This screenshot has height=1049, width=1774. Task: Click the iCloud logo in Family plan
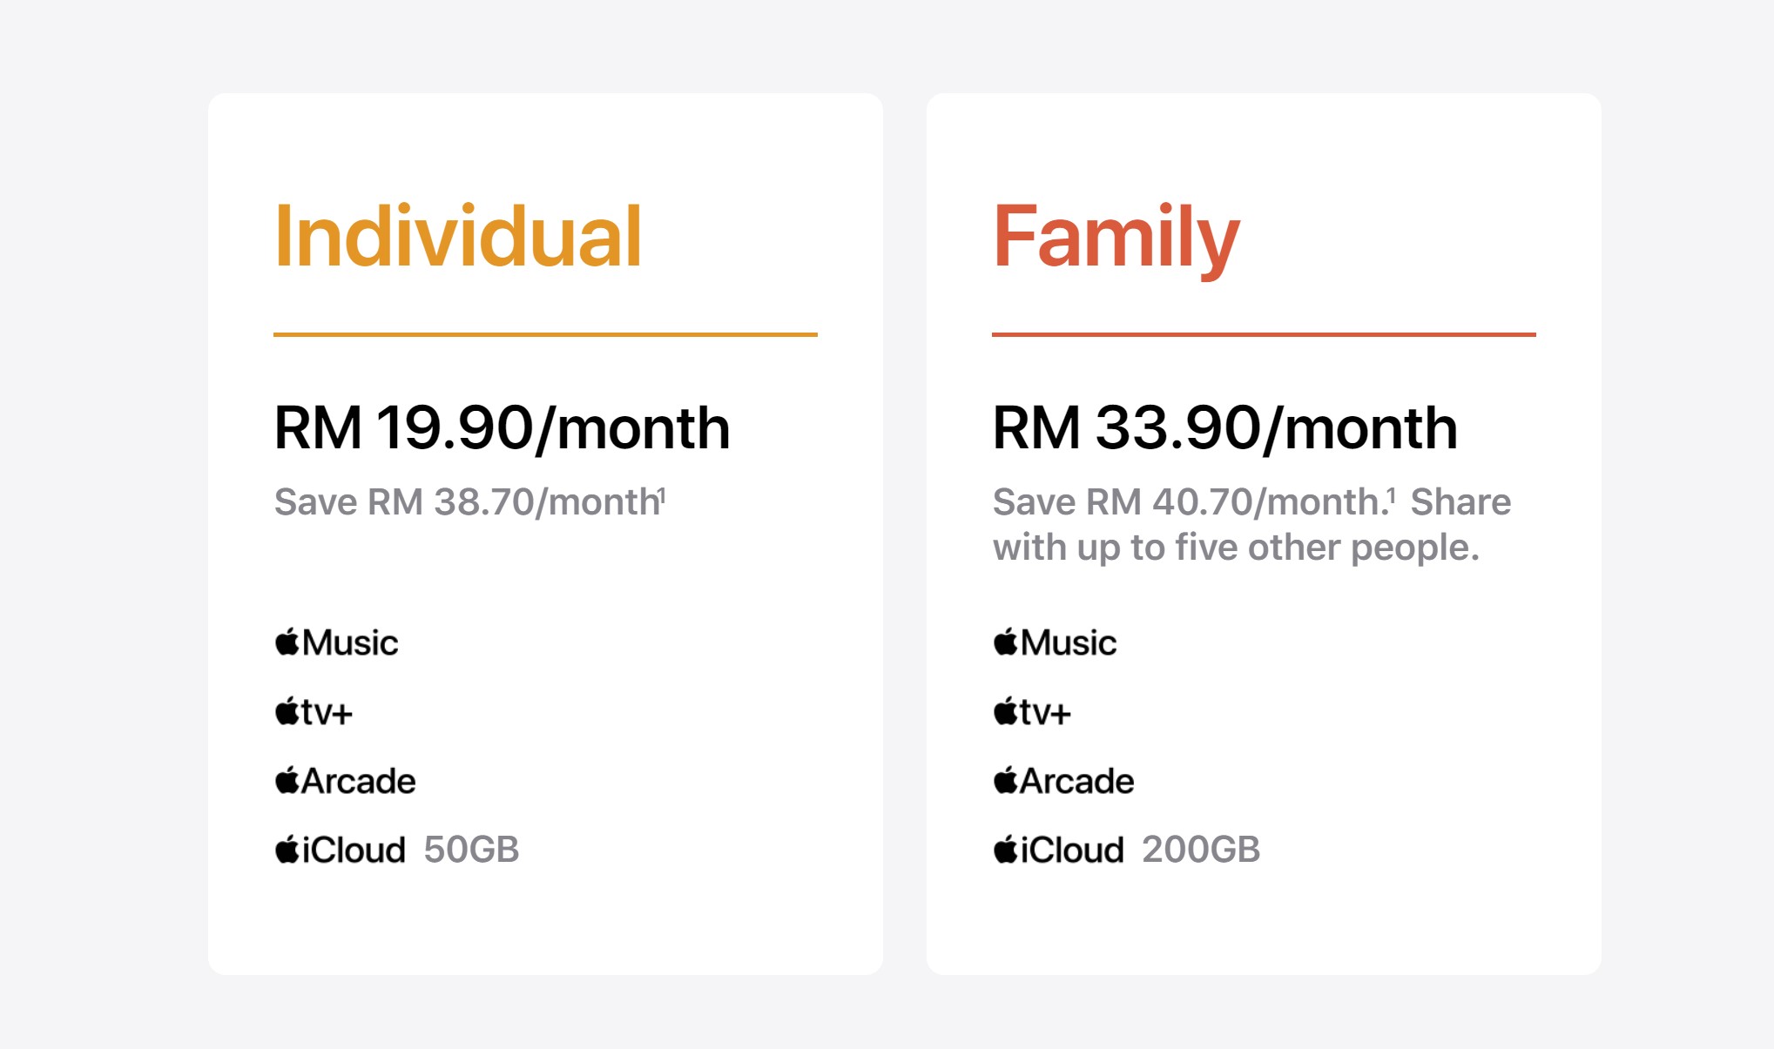[1059, 849]
